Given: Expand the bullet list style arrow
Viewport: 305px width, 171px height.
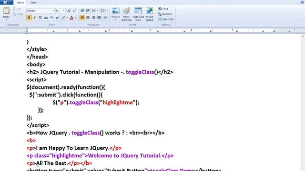Looking at the screenshot, I should click(x=98, y=10).
